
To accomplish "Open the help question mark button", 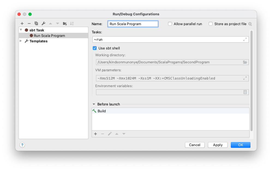I will (x=22, y=145).
